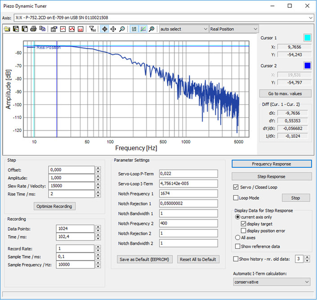317x300 pixels.
Task: Click the open folder icon in toolbar
Action: pyautogui.click(x=7, y=29)
